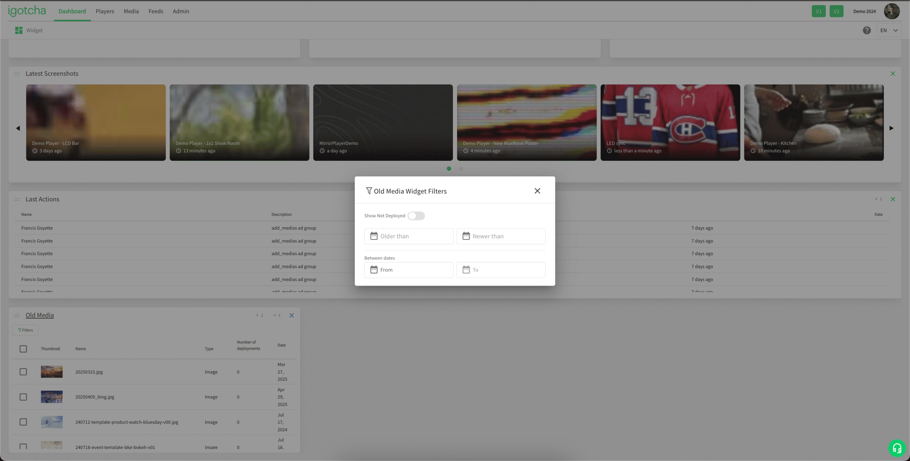The height and width of the screenshot is (461, 910).
Task: Open thumbnail of 240712-template-product-watch-bluesday-v00.jpg
Action: click(52, 422)
